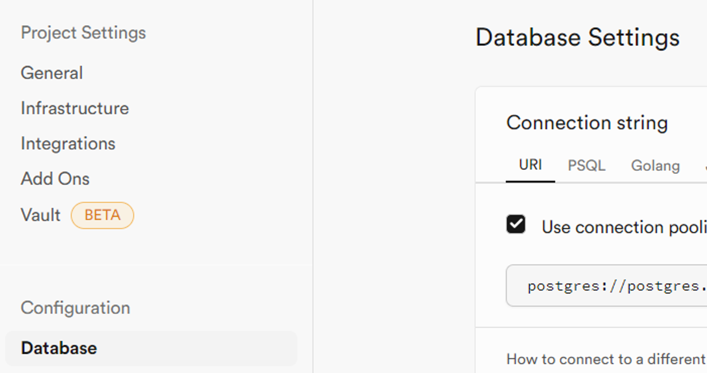Image resolution: width=707 pixels, height=373 pixels.
Task: Uncheck the connection pooling checkbox
Action: click(516, 224)
